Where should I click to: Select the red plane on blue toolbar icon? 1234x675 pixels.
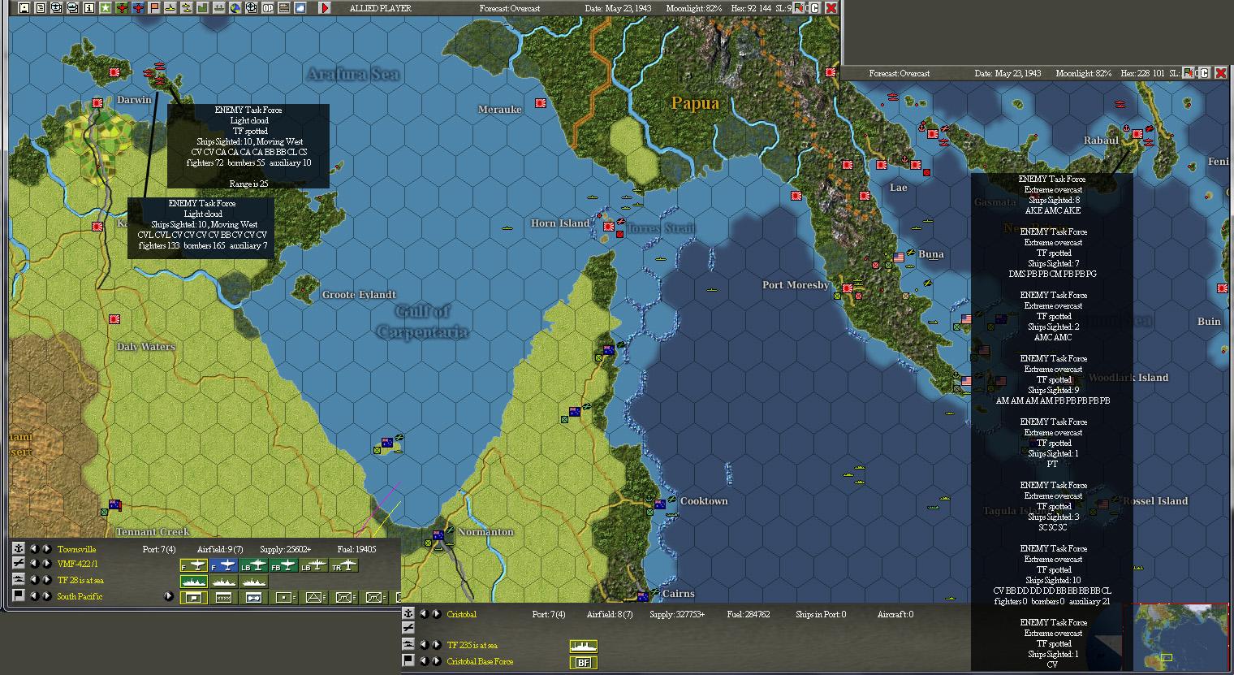tap(137, 8)
